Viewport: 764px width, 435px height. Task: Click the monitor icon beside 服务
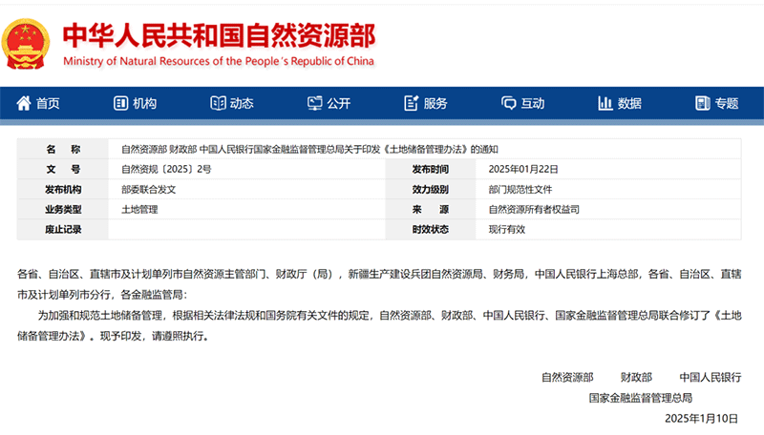coord(410,104)
